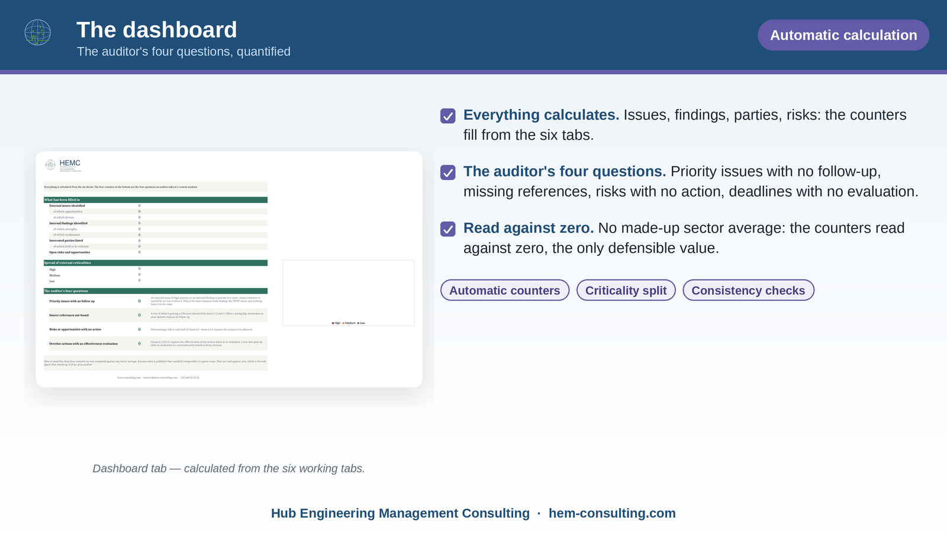
Task: Click 'The auditor's four questions' green header
Action: point(156,291)
